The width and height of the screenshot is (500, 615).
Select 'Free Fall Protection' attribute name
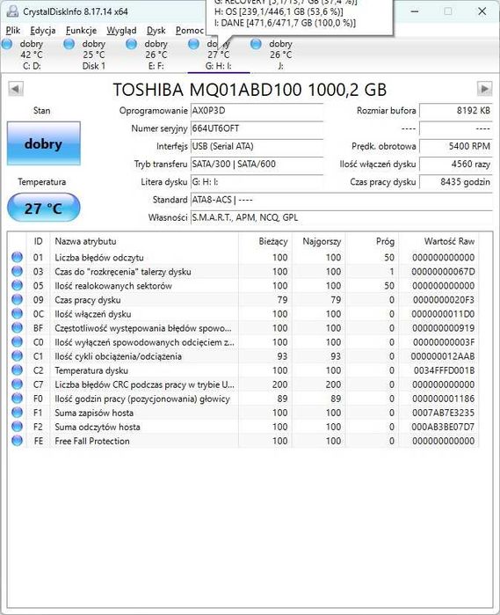tap(92, 441)
